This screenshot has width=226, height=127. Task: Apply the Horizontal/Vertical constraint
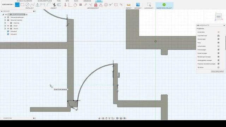coord(65,5)
